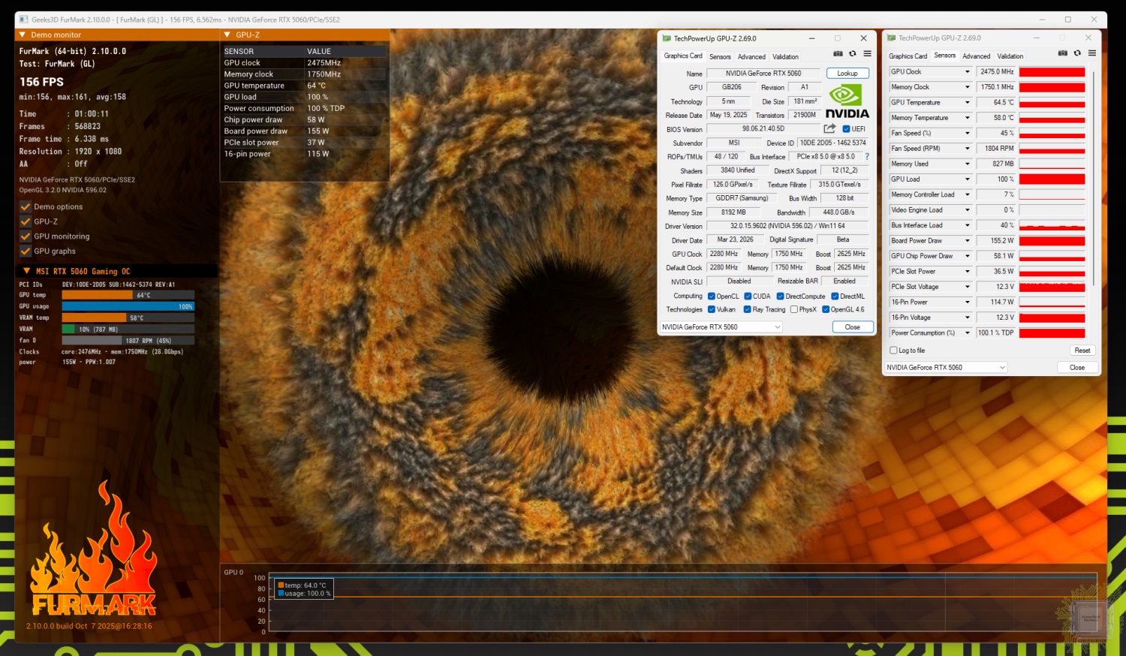Click the screenshot camera icon in the GPU-Z Graphics Card window

838,54
